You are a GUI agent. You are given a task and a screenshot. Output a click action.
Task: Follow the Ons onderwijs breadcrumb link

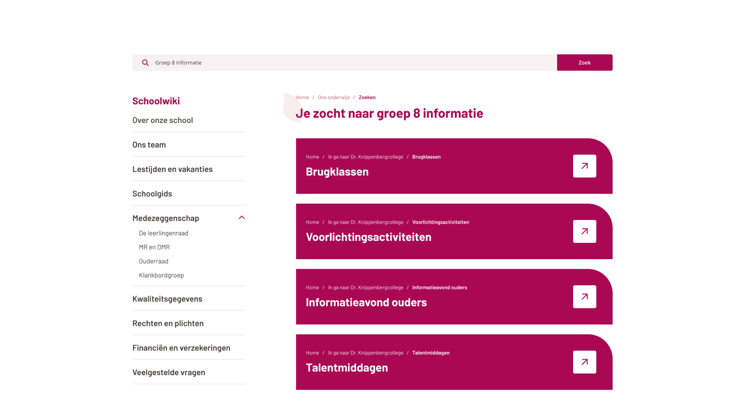334,97
